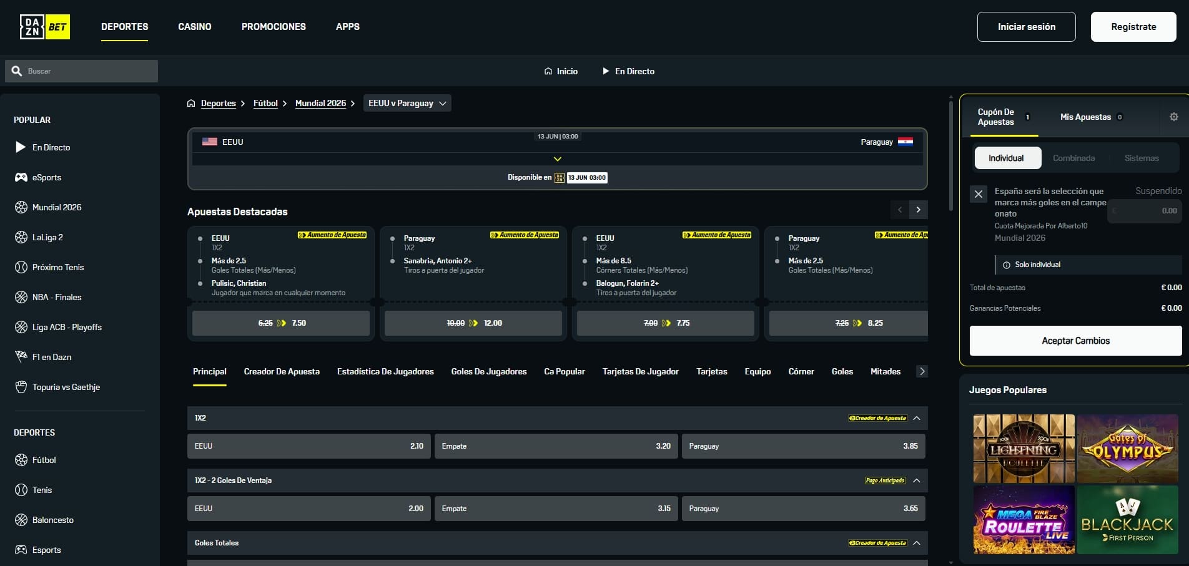The image size is (1189, 566).
Task: Click the Solo individual info icon
Action: (1007, 265)
